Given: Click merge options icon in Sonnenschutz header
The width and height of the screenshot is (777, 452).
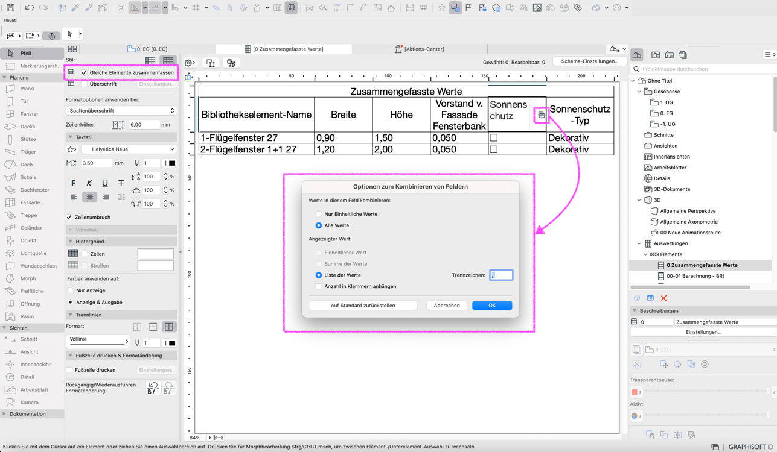Looking at the screenshot, I should click(541, 115).
